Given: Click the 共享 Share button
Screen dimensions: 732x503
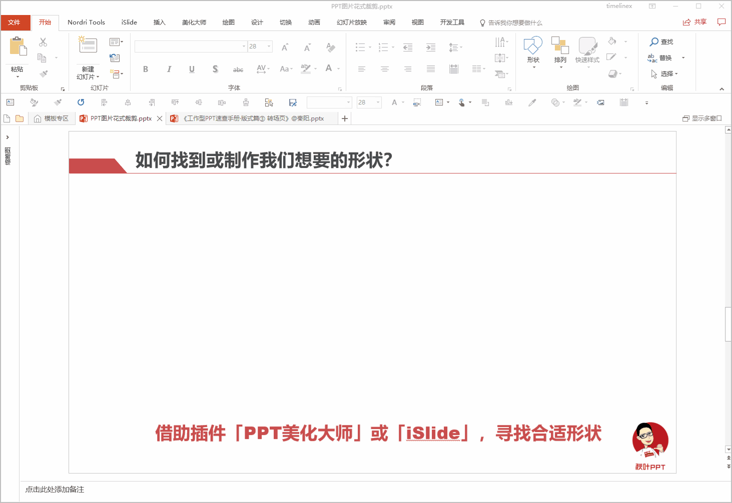Looking at the screenshot, I should pyautogui.click(x=694, y=22).
